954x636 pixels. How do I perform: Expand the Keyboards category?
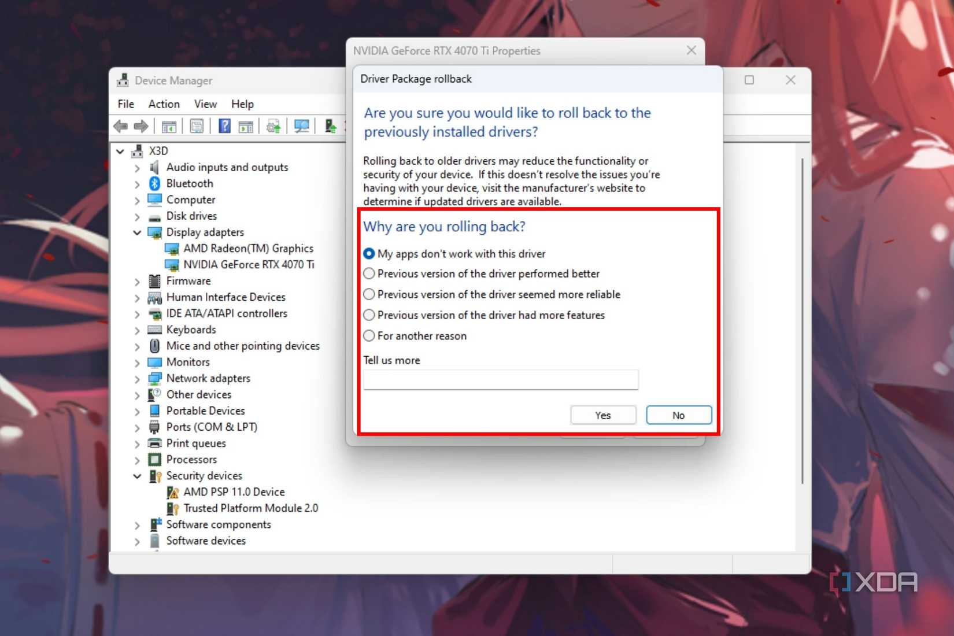tap(137, 330)
